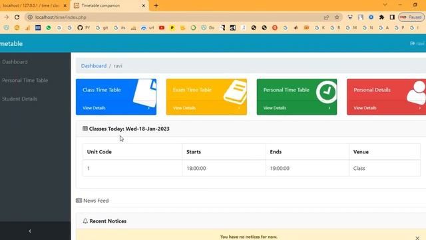Open the 'git' Google bookmark
This screenshot has height=240, width=426.
(x=102, y=28)
